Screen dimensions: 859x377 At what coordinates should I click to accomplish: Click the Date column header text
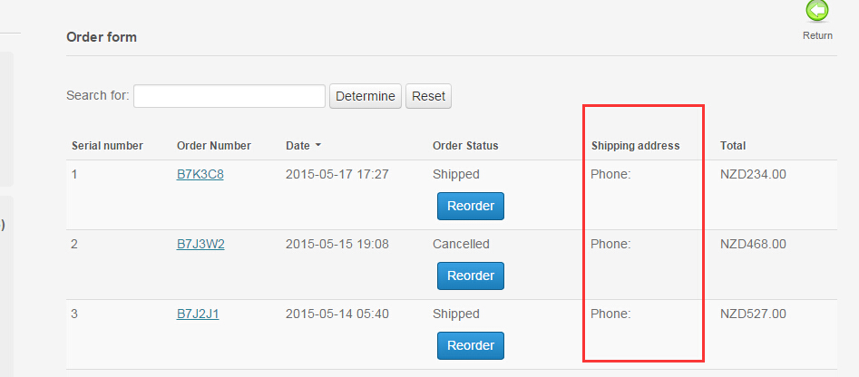[298, 146]
